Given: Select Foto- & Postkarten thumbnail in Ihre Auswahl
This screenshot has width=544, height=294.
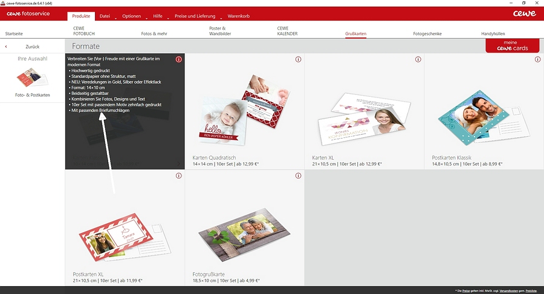Looking at the screenshot, I should coord(32,77).
